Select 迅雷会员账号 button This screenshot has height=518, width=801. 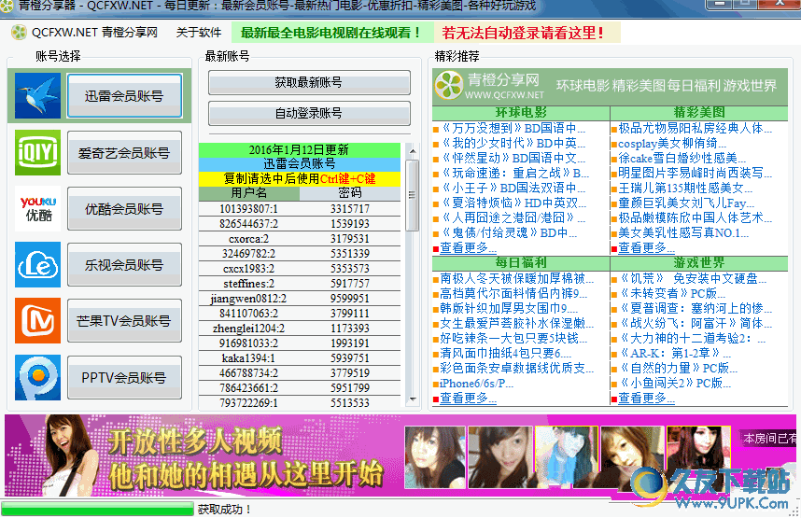(x=124, y=96)
